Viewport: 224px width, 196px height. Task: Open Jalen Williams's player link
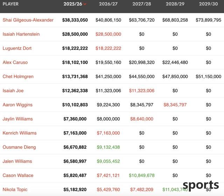[17, 161]
